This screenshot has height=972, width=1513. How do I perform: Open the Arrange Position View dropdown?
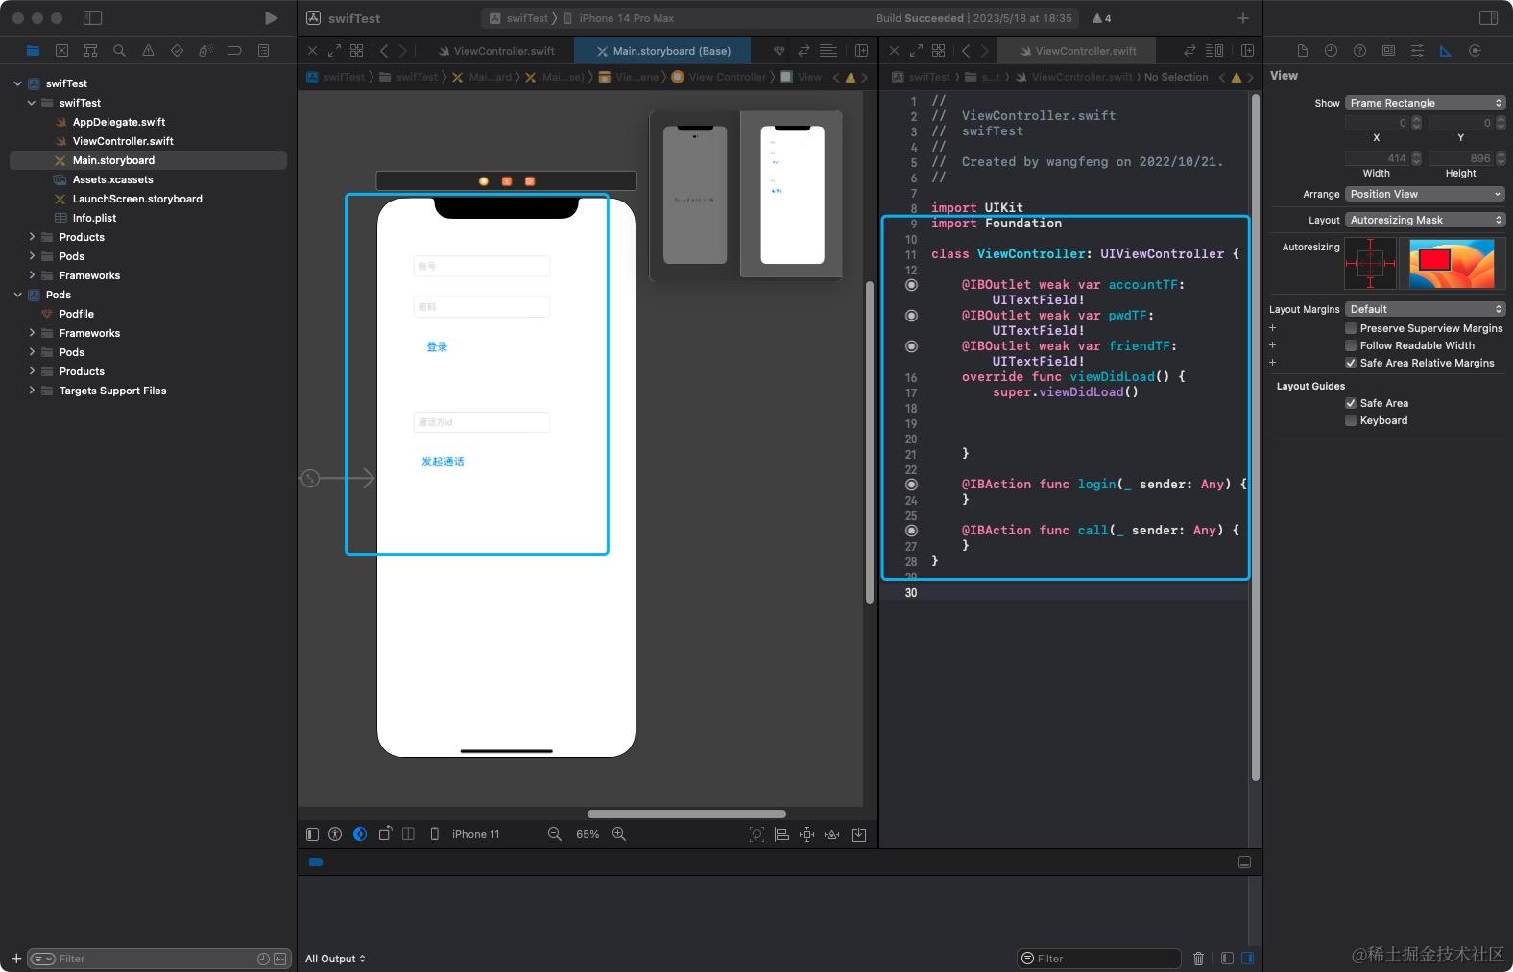(x=1425, y=194)
